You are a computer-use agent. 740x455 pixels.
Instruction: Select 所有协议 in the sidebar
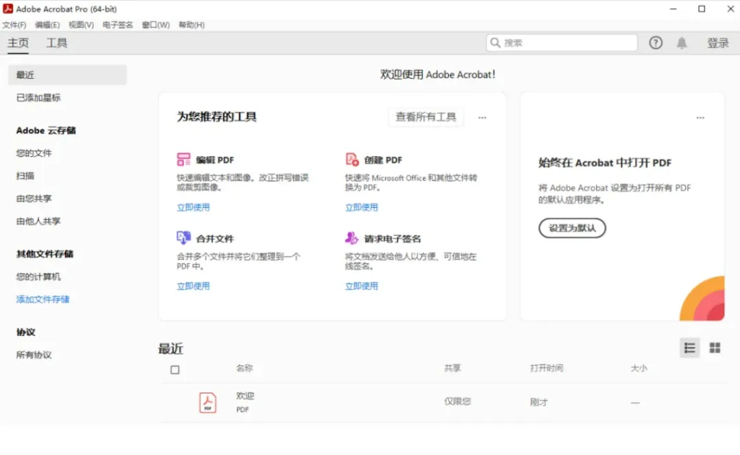(34, 355)
